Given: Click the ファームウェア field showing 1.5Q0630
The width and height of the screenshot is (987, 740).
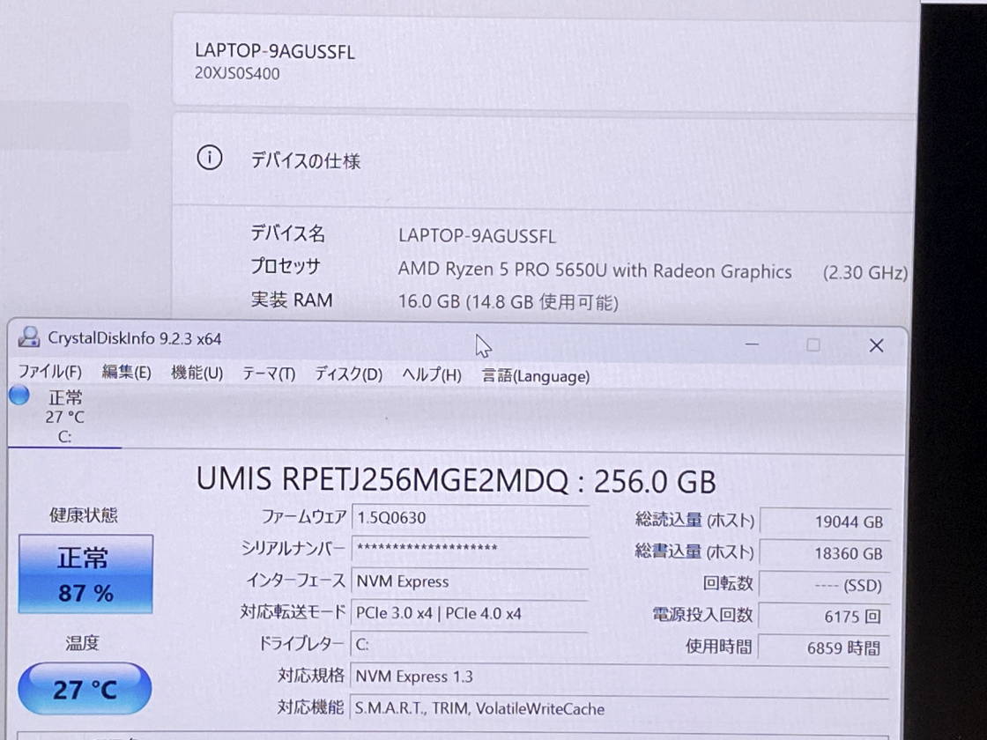Looking at the screenshot, I should [470, 518].
